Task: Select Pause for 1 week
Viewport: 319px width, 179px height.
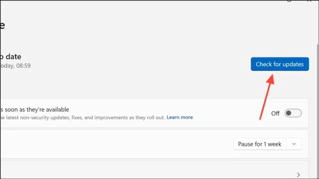Action: point(260,144)
